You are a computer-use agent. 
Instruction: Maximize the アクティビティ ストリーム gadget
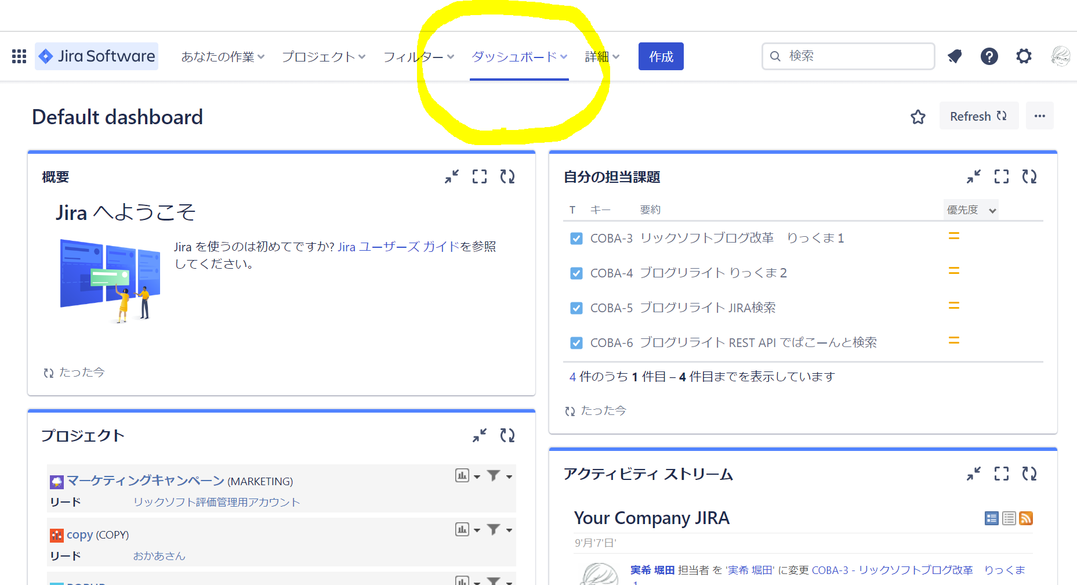1002,474
